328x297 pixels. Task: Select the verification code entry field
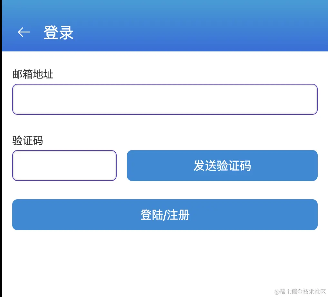point(64,165)
